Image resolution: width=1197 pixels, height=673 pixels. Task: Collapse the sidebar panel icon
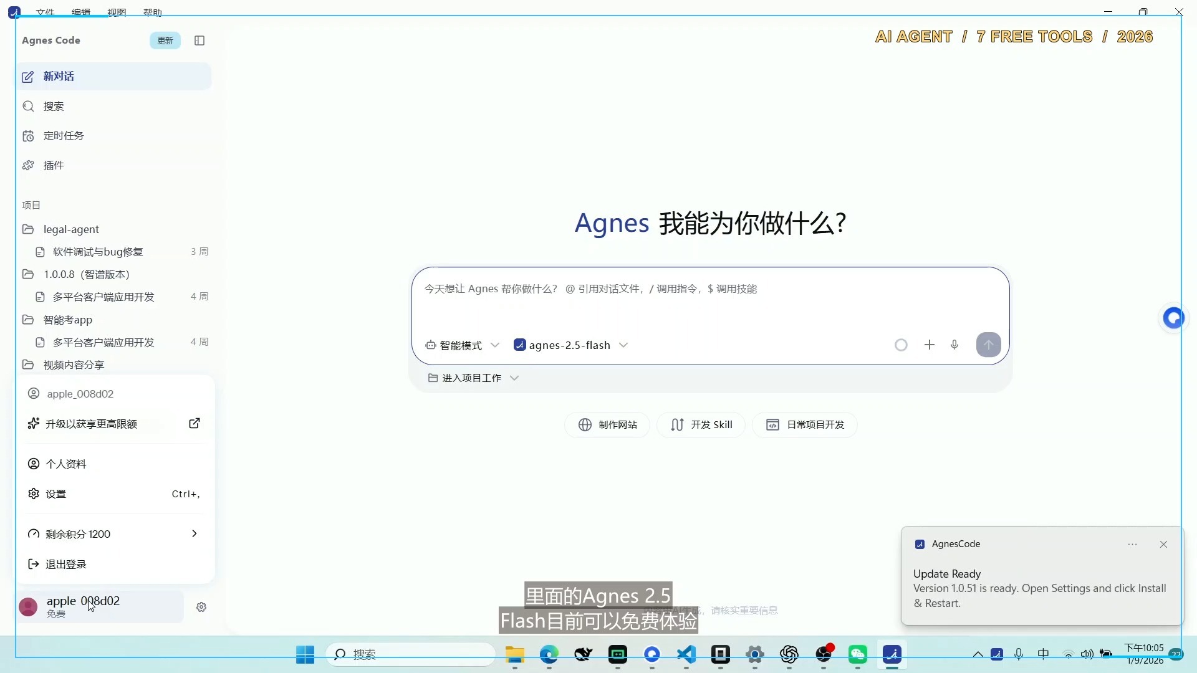199,41
